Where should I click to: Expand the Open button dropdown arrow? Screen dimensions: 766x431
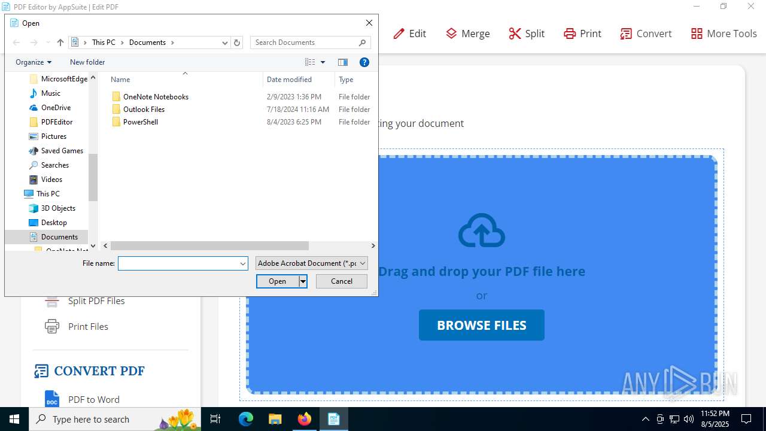303,281
